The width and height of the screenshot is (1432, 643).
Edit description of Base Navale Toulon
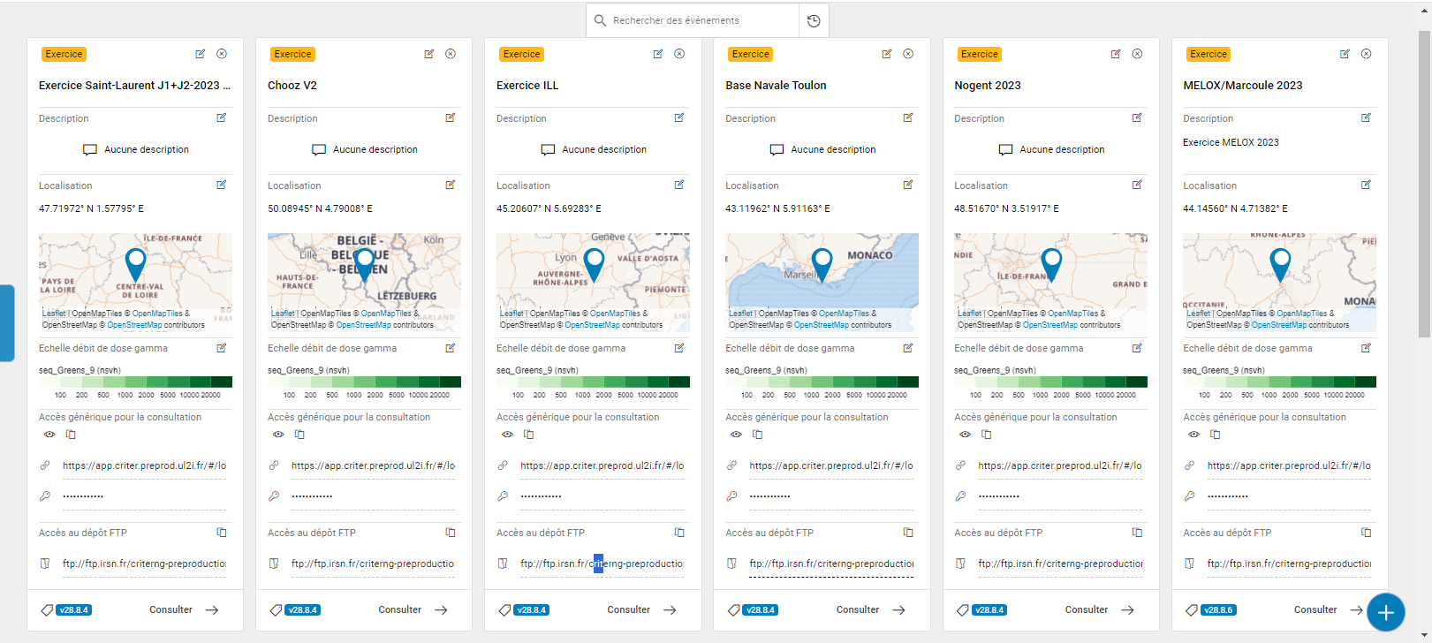pos(908,117)
